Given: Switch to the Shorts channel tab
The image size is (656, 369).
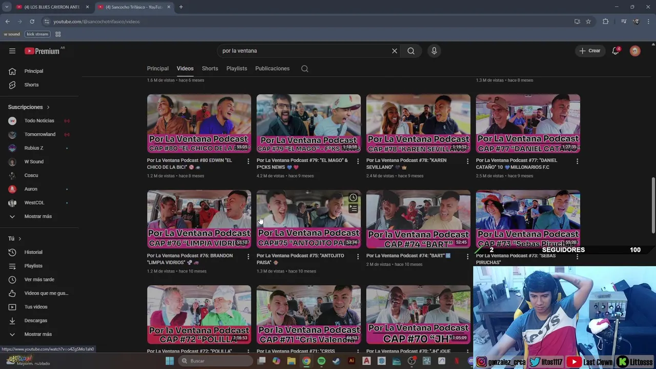Looking at the screenshot, I should coord(210,69).
